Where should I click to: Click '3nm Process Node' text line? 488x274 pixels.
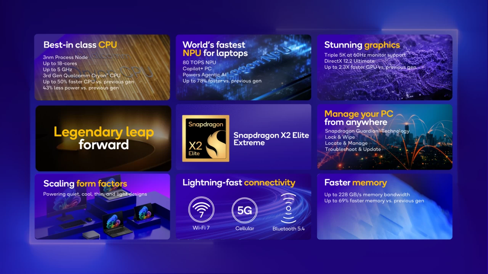[65, 57]
